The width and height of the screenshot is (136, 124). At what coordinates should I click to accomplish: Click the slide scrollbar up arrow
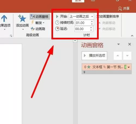[x=75, y=41]
